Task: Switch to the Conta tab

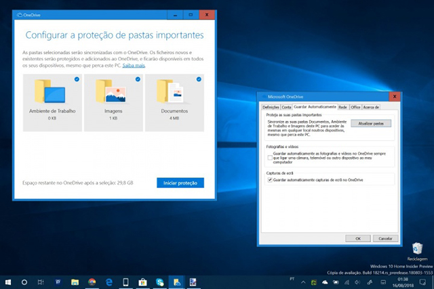Action: (286, 107)
